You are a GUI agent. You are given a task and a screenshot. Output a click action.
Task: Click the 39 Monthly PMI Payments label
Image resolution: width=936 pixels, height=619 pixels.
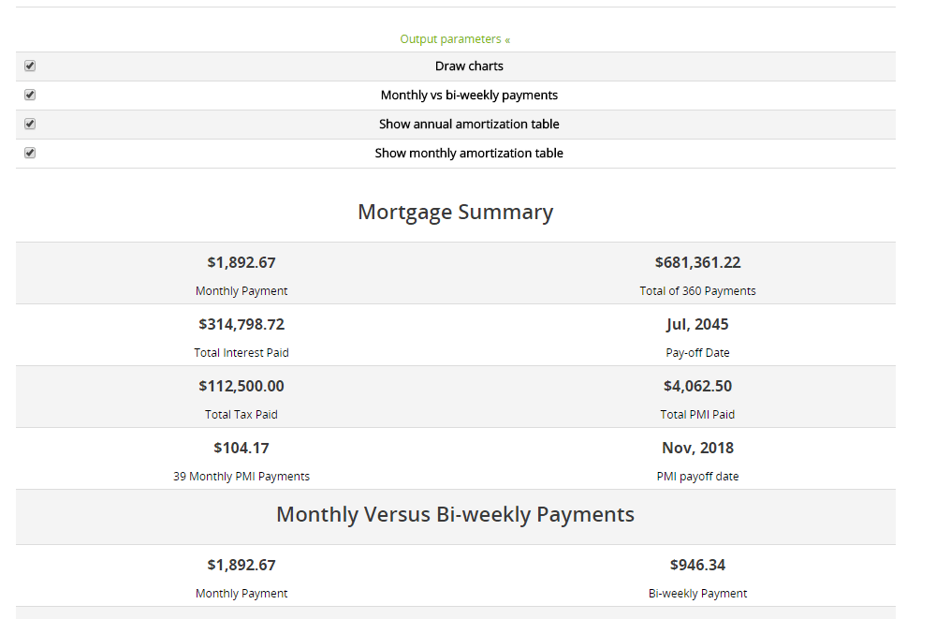tap(241, 477)
